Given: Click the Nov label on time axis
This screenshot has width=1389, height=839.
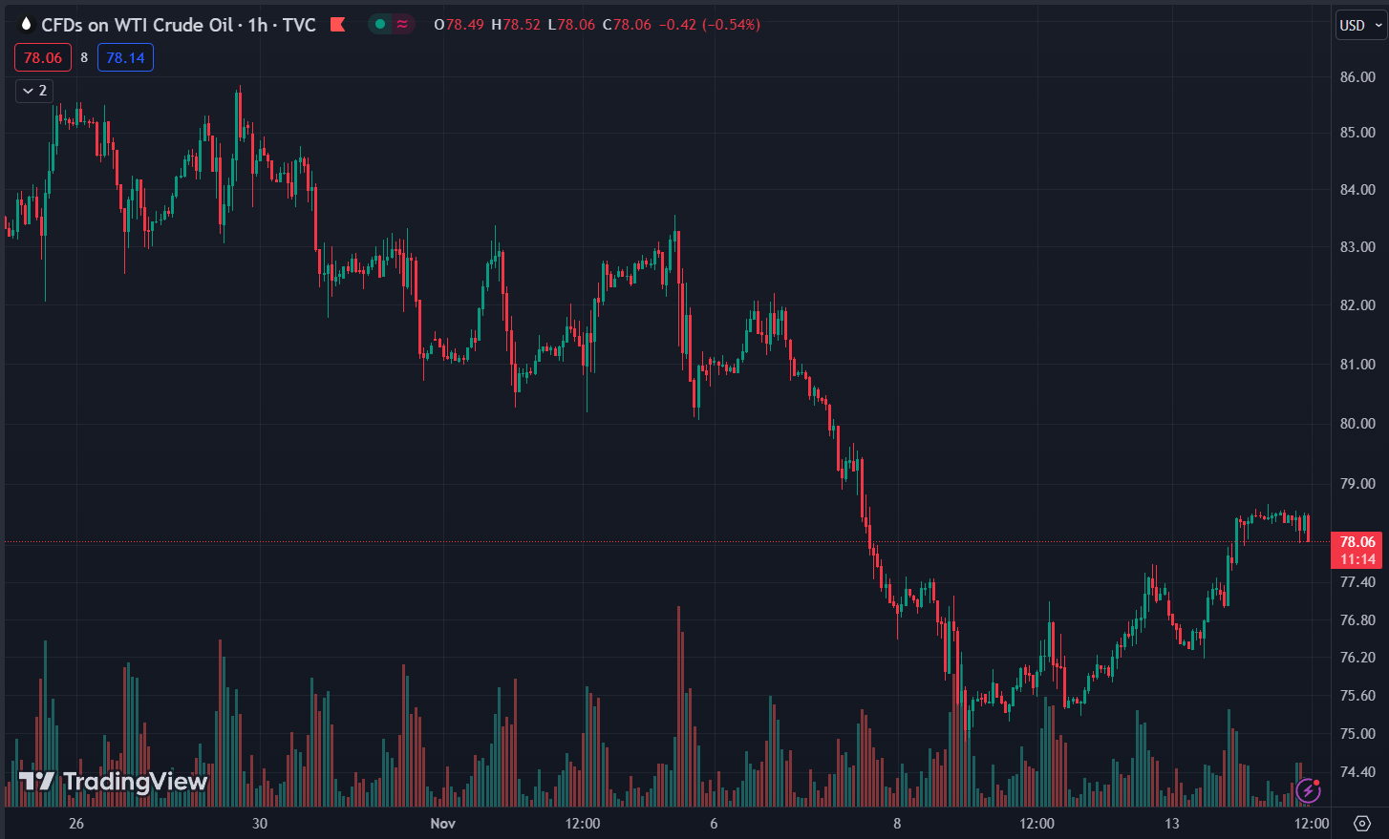Looking at the screenshot, I should 443,823.
